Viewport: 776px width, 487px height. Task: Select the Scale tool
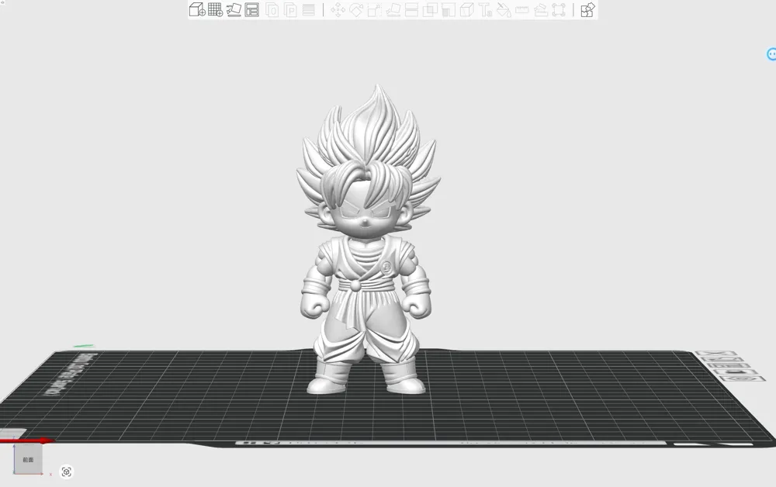[375, 9]
